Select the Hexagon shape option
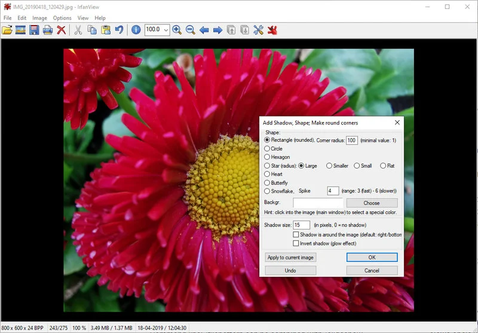The width and height of the screenshot is (478, 333). (267, 157)
